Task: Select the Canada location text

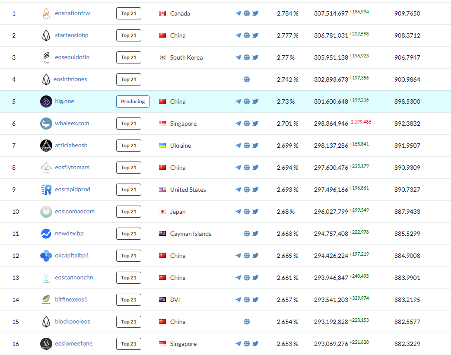Action: [180, 13]
